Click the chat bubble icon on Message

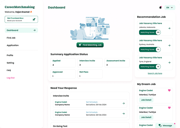click(160, 125)
